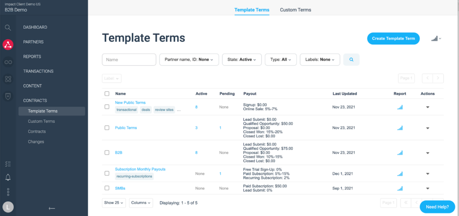Expand the Show 25 page size dropdown
This screenshot has width=459, height=216.
[114, 203]
